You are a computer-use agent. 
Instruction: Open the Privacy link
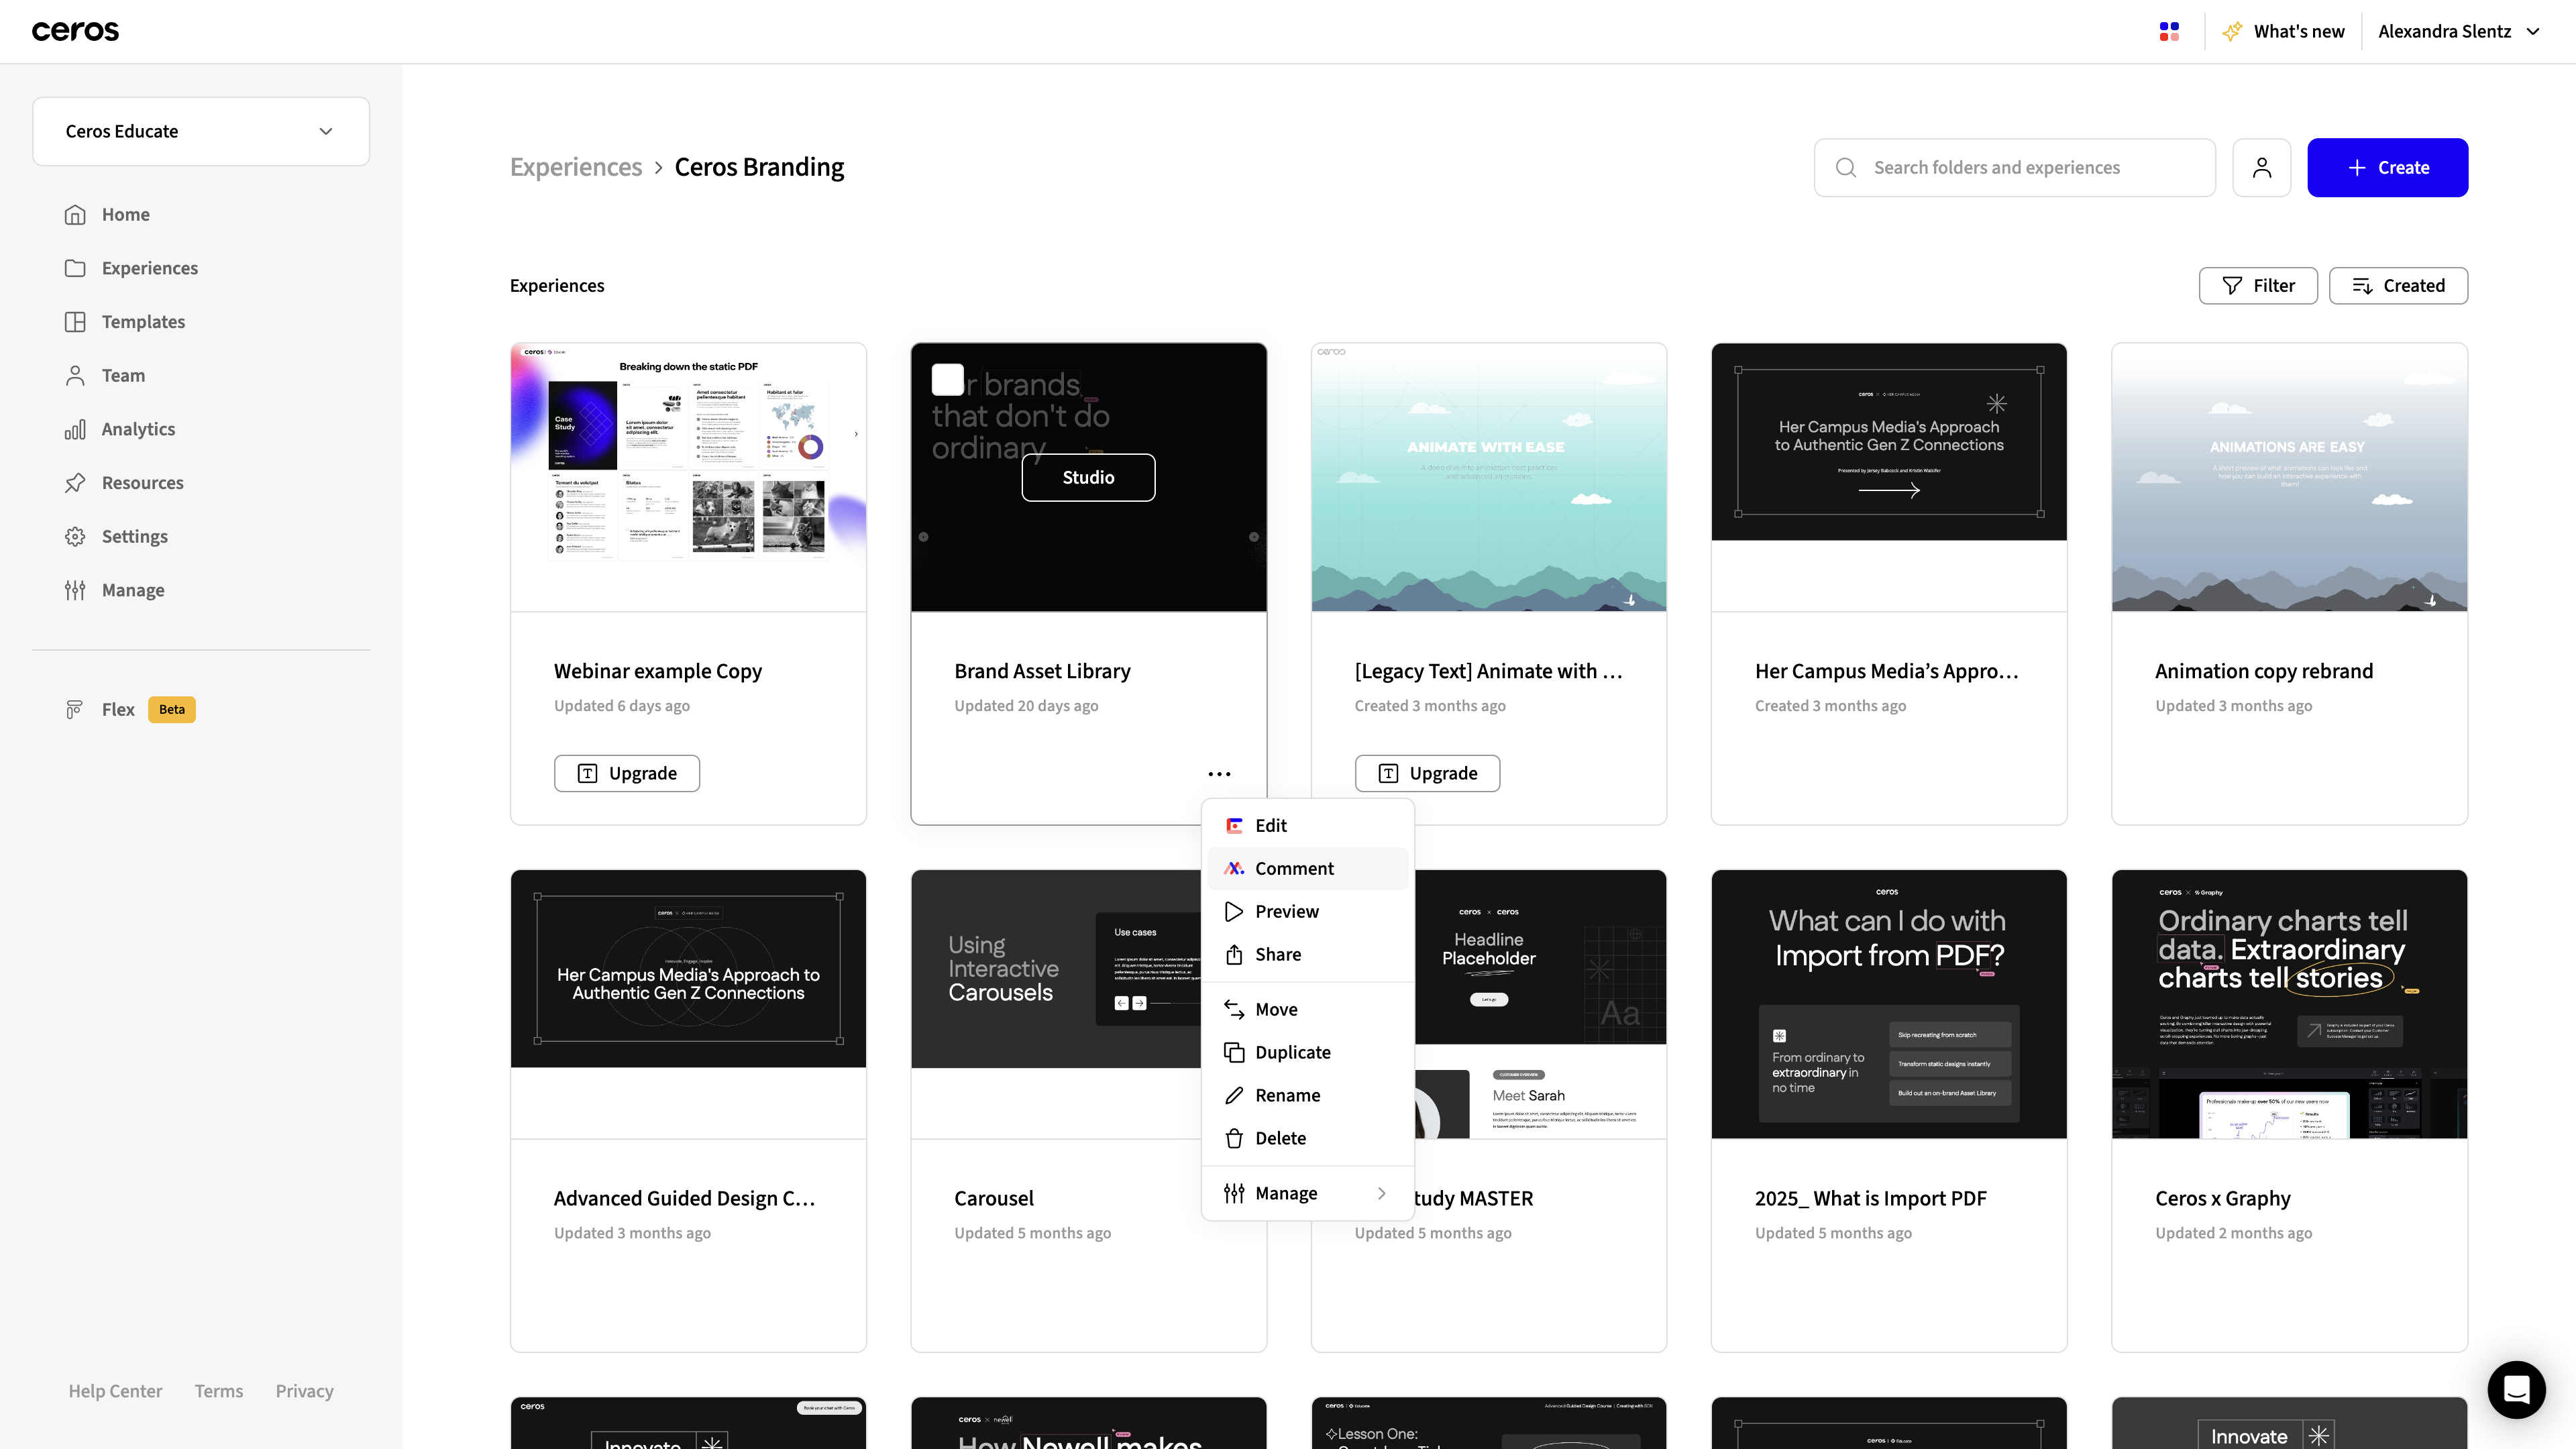pos(305,1391)
